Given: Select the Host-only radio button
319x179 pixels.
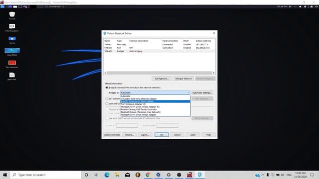Looking at the screenshot, I should tap(107, 103).
